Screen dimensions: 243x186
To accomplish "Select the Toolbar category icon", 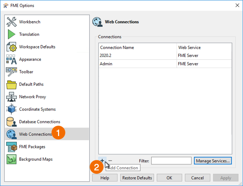I will pos(11,72).
